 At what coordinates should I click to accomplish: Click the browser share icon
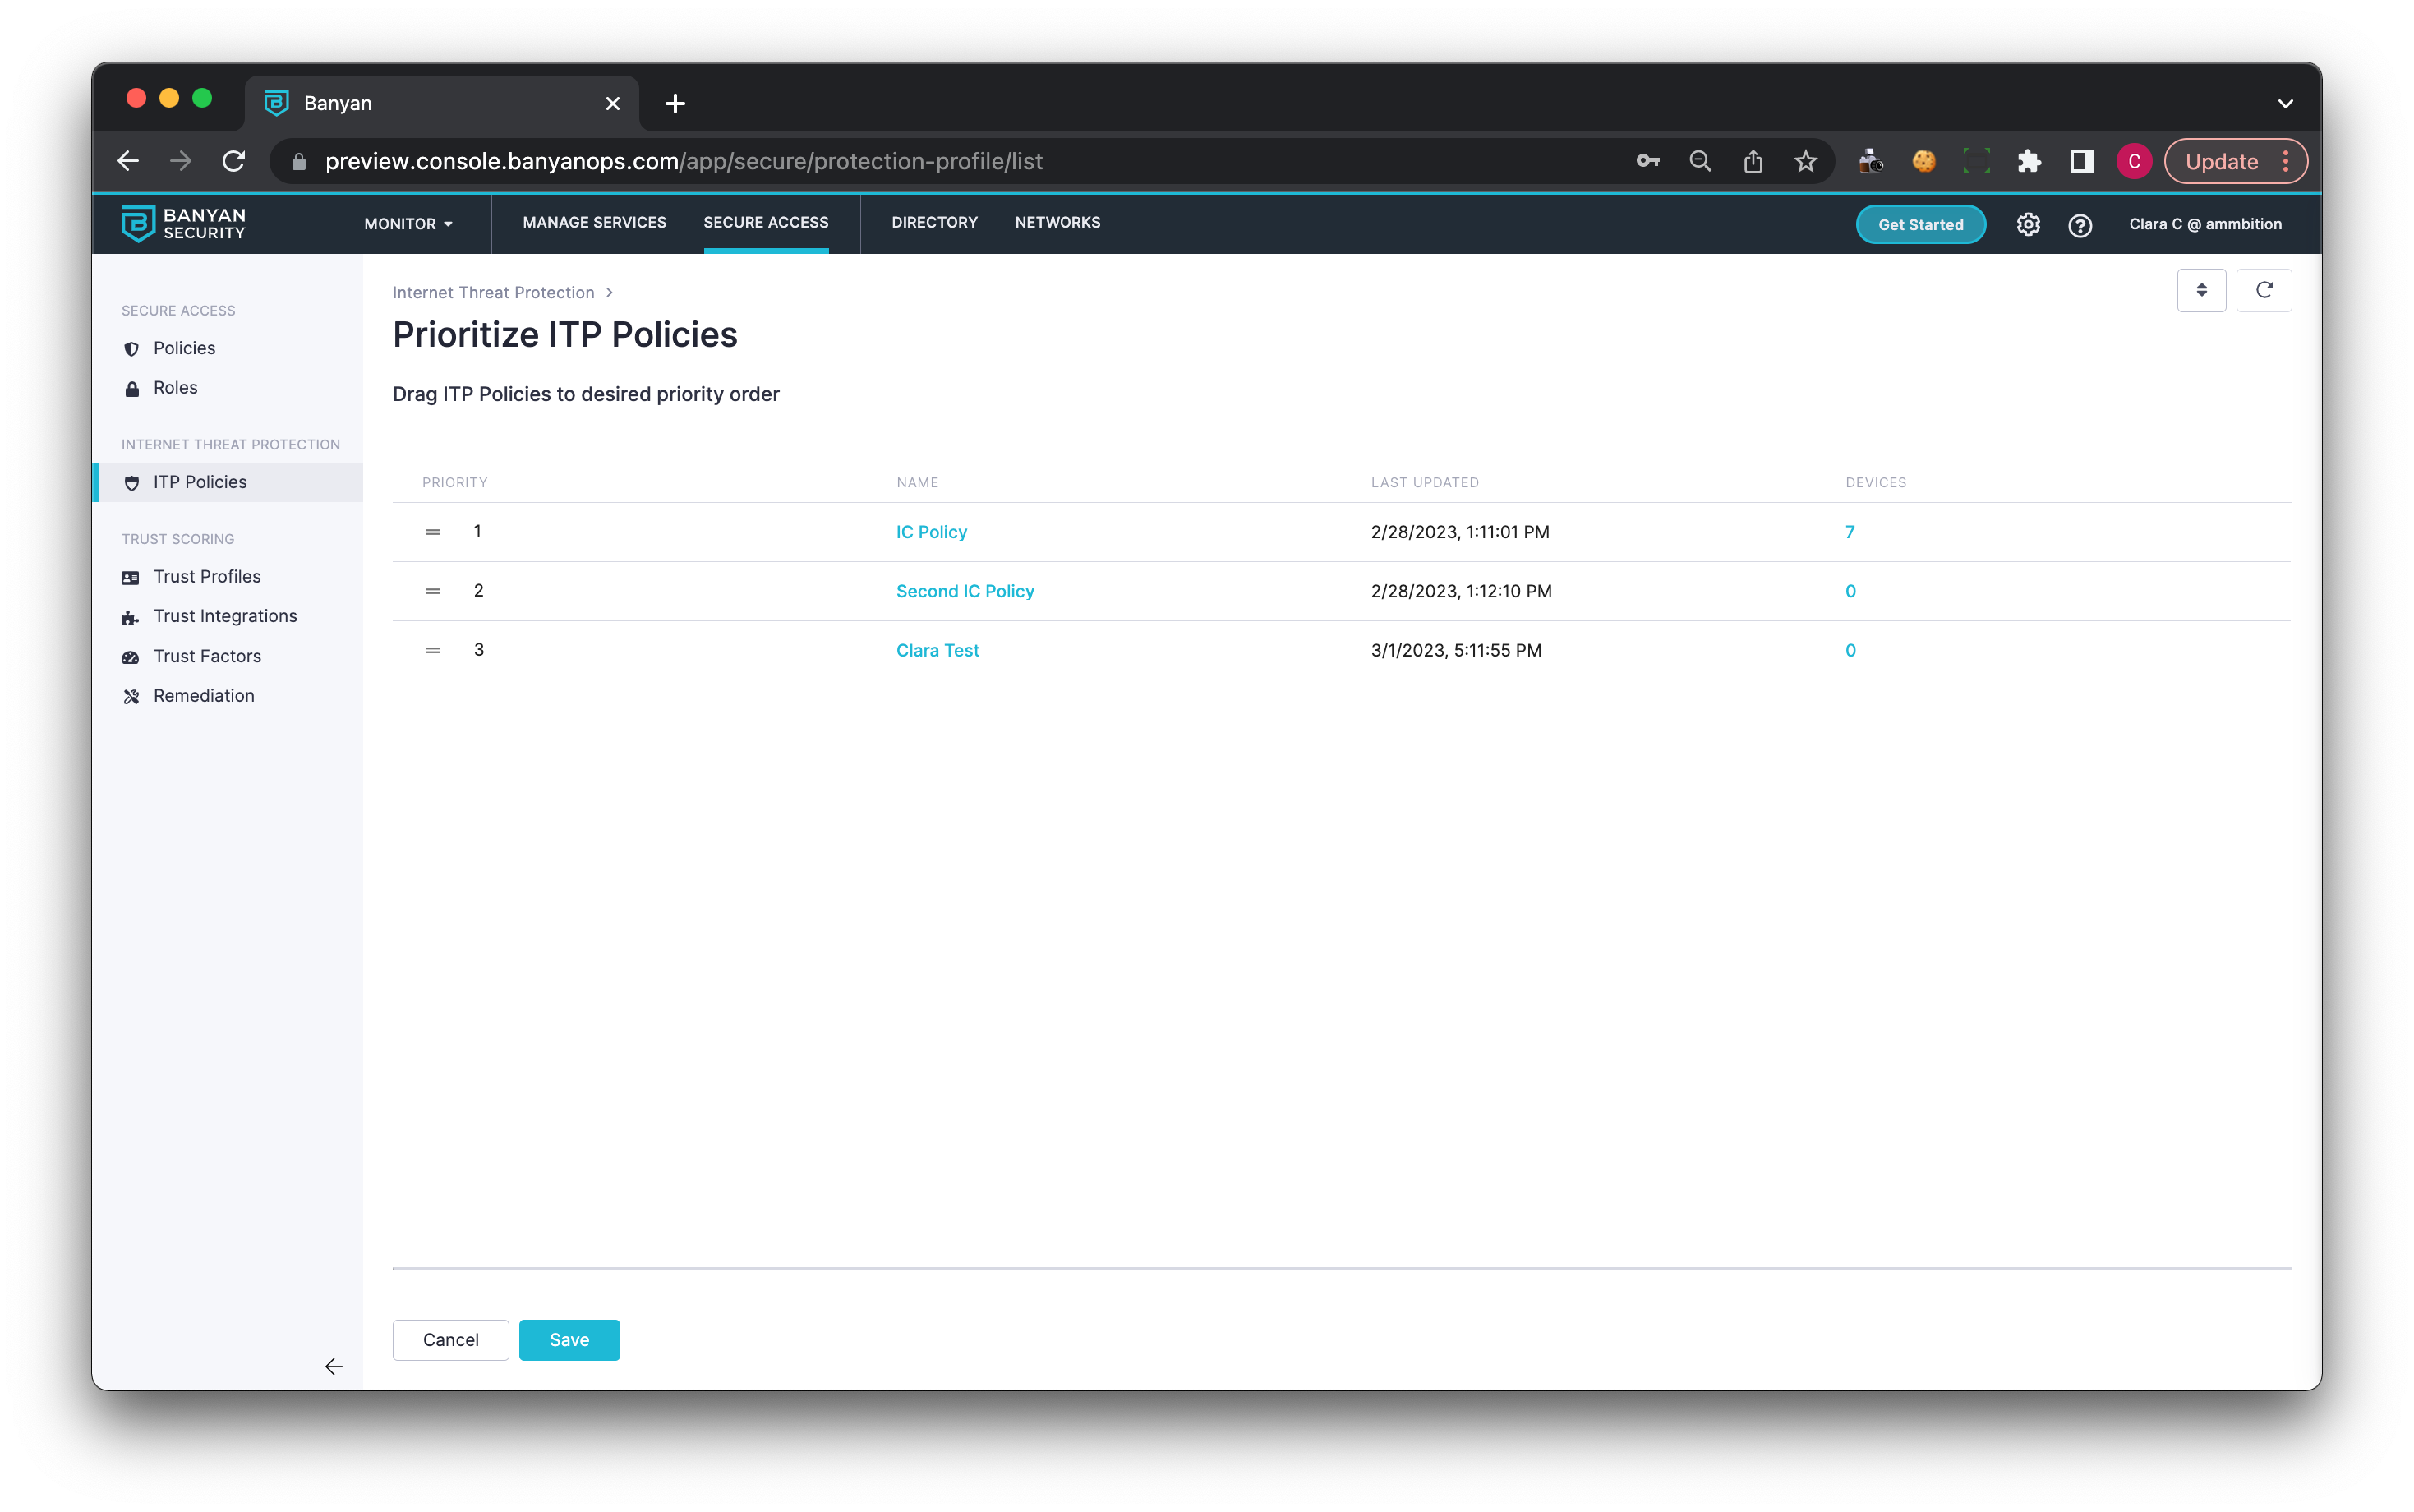pos(1753,161)
